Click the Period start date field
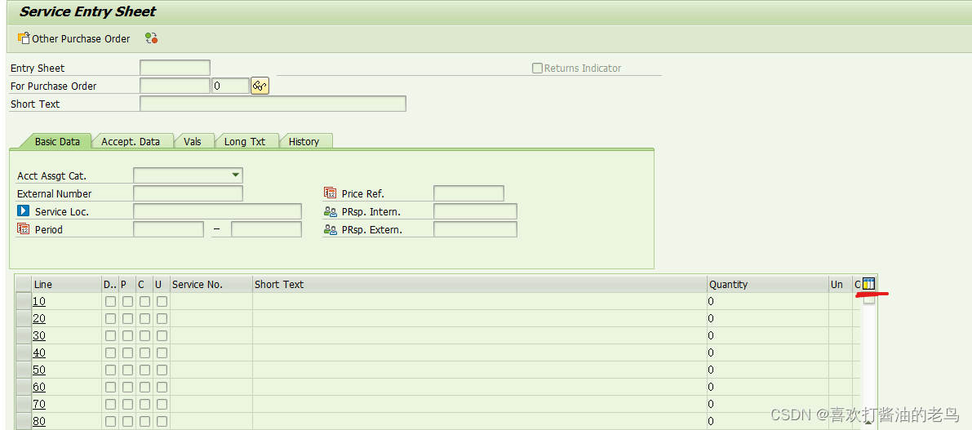Screen dimensions: 972x430 (168, 229)
